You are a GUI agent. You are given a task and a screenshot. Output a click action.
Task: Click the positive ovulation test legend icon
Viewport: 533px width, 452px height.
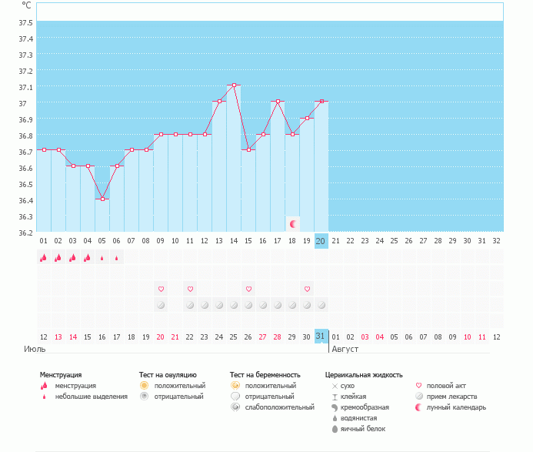144,385
